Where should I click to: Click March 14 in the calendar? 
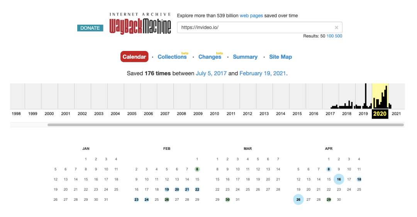(x=278, y=169)
